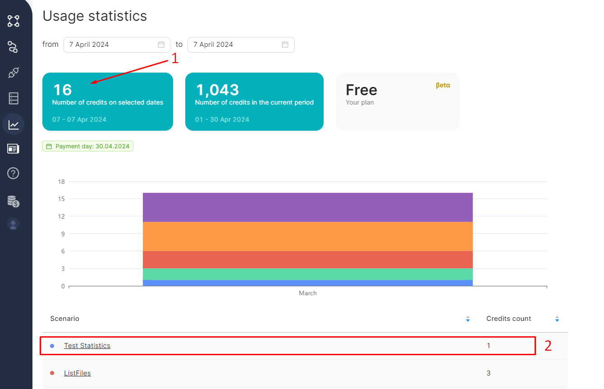Click the orange segment of the chart
This screenshot has width=604, height=389.
307,236
